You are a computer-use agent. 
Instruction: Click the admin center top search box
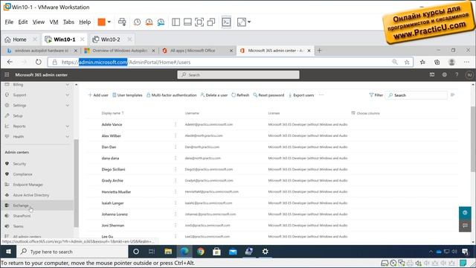pyautogui.click(x=238, y=74)
